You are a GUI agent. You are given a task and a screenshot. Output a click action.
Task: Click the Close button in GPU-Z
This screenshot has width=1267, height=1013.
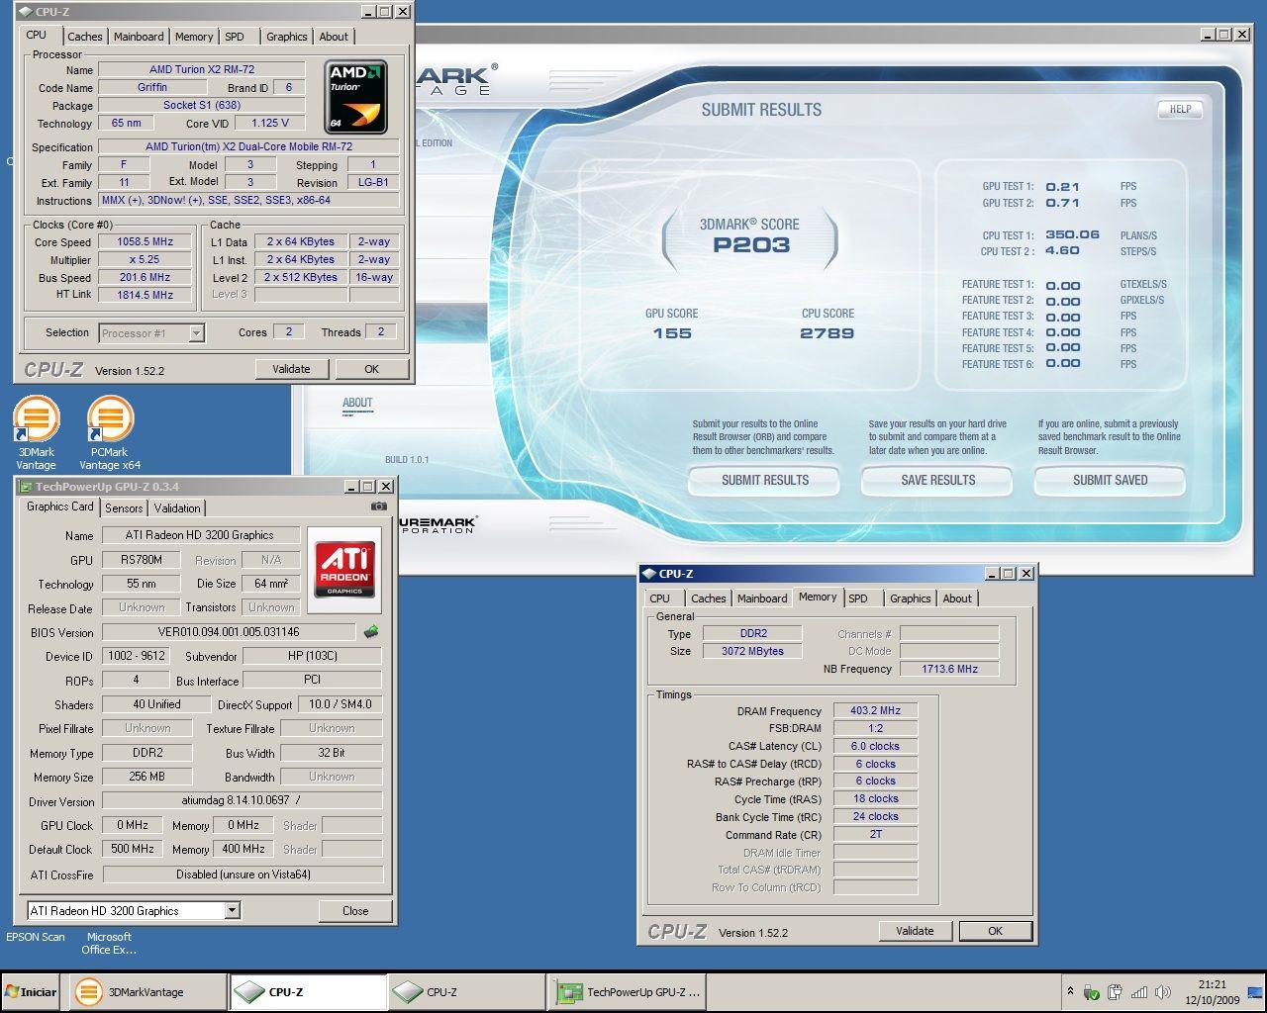(355, 911)
